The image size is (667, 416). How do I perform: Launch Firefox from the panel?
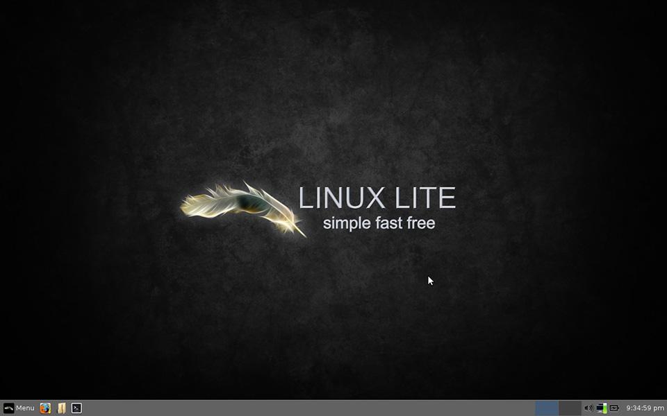coord(45,408)
